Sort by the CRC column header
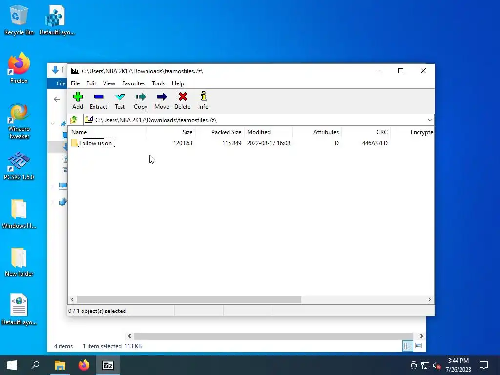Screen dimensions: 500x375 (x=366, y=132)
